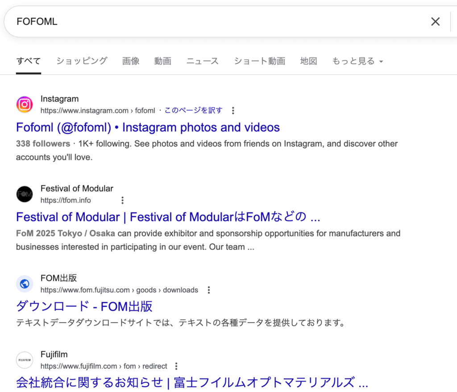Screen dimensions: 457x392
Task: Click the 338 followers snippet text
Action: (x=43, y=143)
